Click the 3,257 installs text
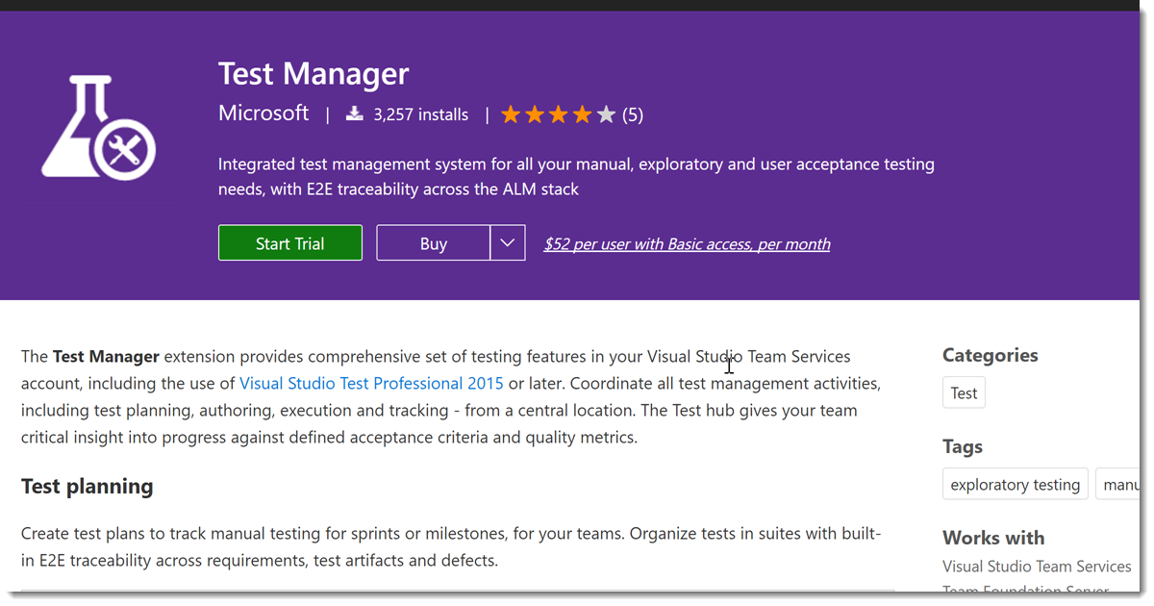1154x606 pixels. click(421, 114)
